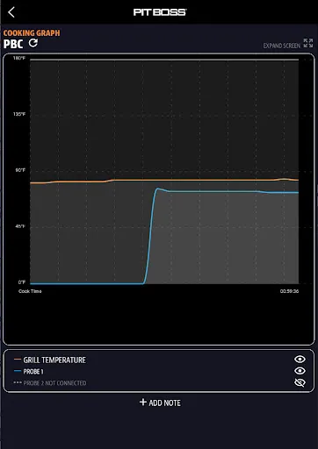Click the blue Probe 1 legend line
Screen dimensions: 318x449
click(18, 371)
